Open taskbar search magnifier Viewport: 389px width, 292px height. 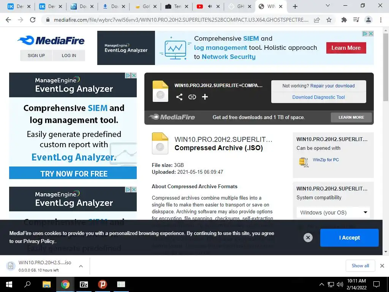point(27,284)
